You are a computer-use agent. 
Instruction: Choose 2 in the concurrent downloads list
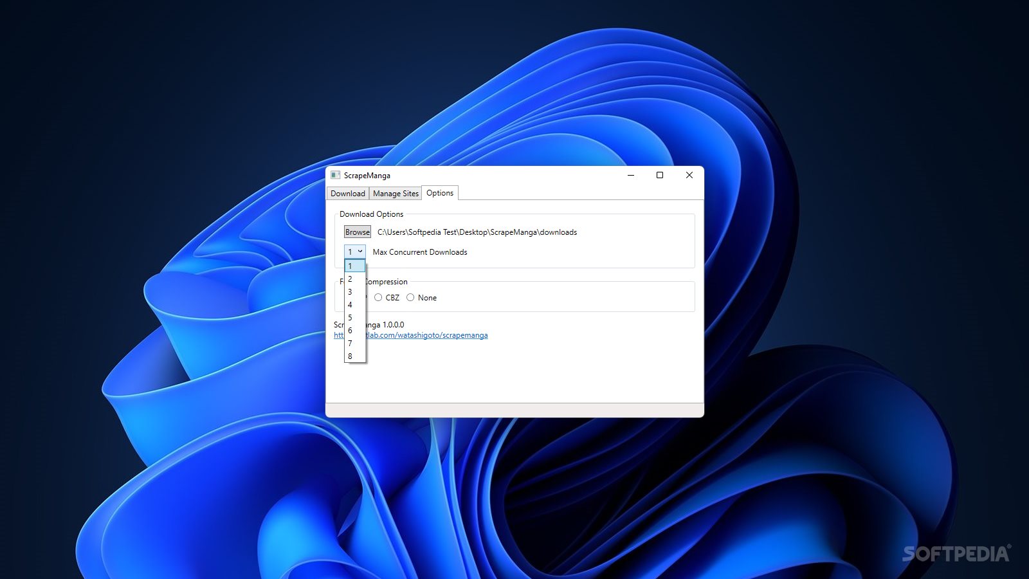click(x=355, y=279)
